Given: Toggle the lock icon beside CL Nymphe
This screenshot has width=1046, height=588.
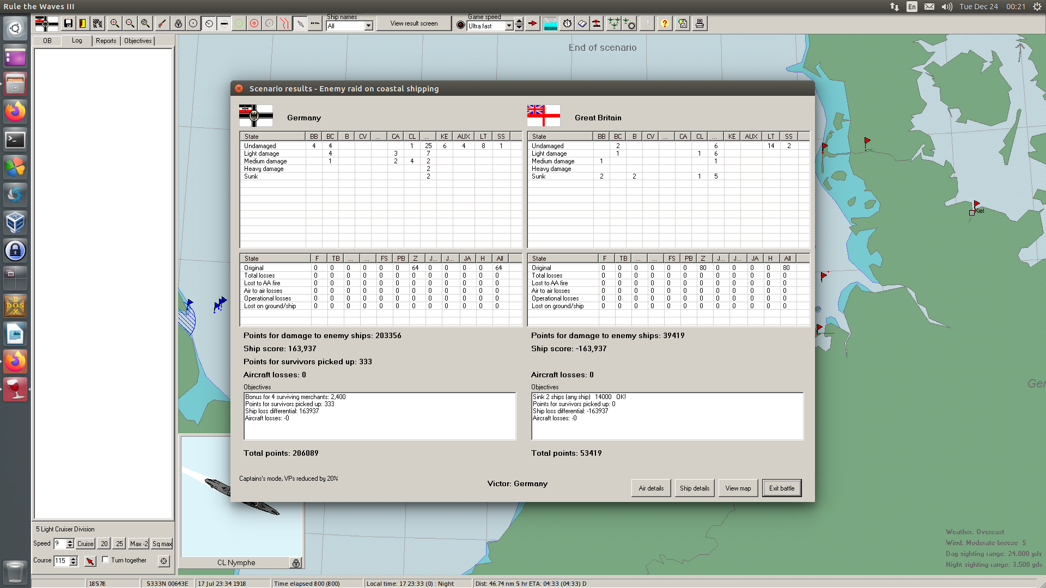Looking at the screenshot, I should coord(296,563).
